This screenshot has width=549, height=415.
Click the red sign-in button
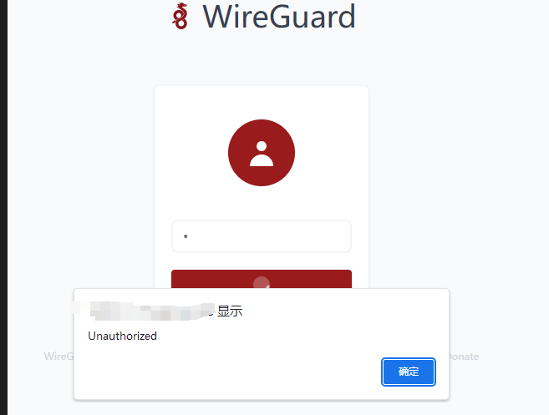[x=262, y=279]
